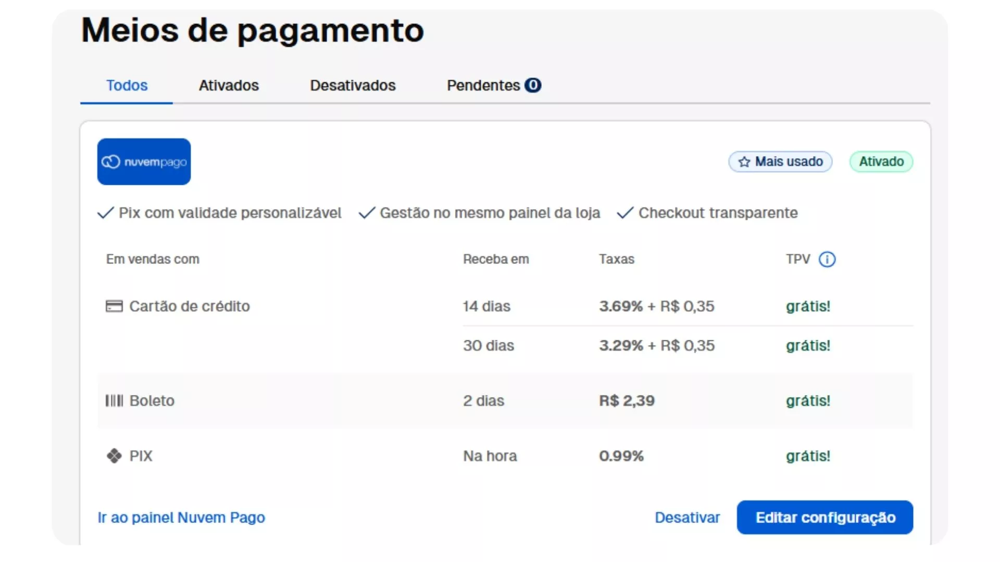
Task: Switch to the Ativados tab
Action: [x=229, y=85]
